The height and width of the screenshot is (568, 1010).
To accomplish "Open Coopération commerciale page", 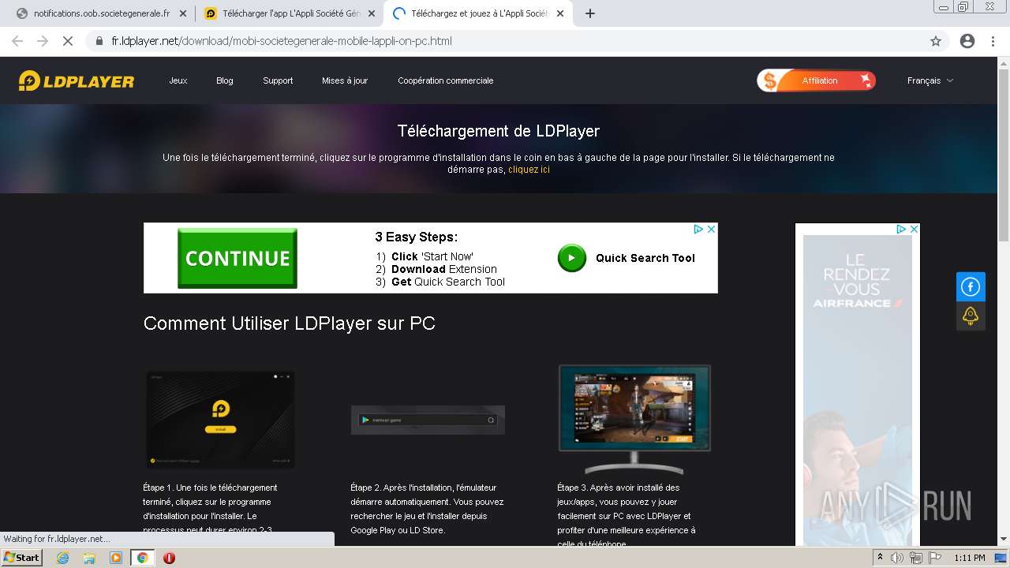I will (446, 80).
